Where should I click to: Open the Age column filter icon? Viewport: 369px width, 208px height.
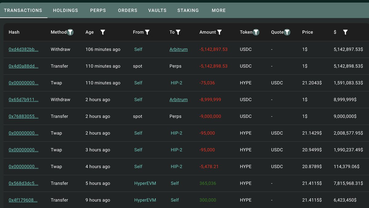[103, 32]
